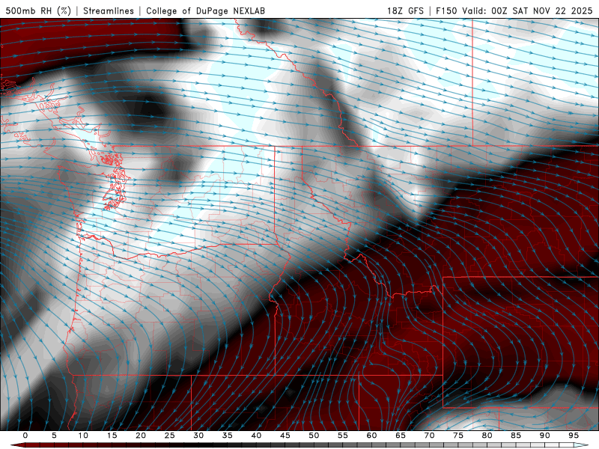599x449 pixels.
Task: Click the '0' value on color scale
Action: pos(25,436)
